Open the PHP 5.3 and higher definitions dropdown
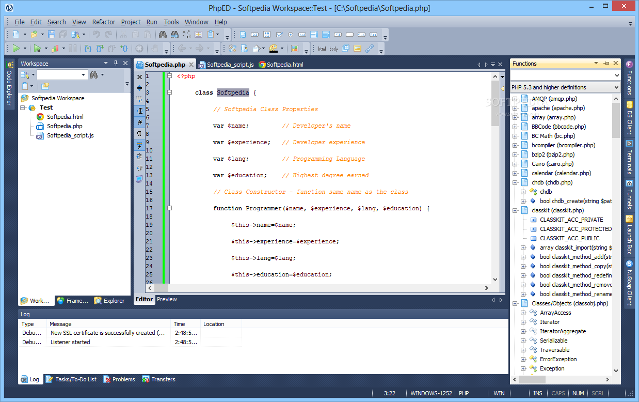Viewport: 639px width, 402px height. [x=565, y=87]
